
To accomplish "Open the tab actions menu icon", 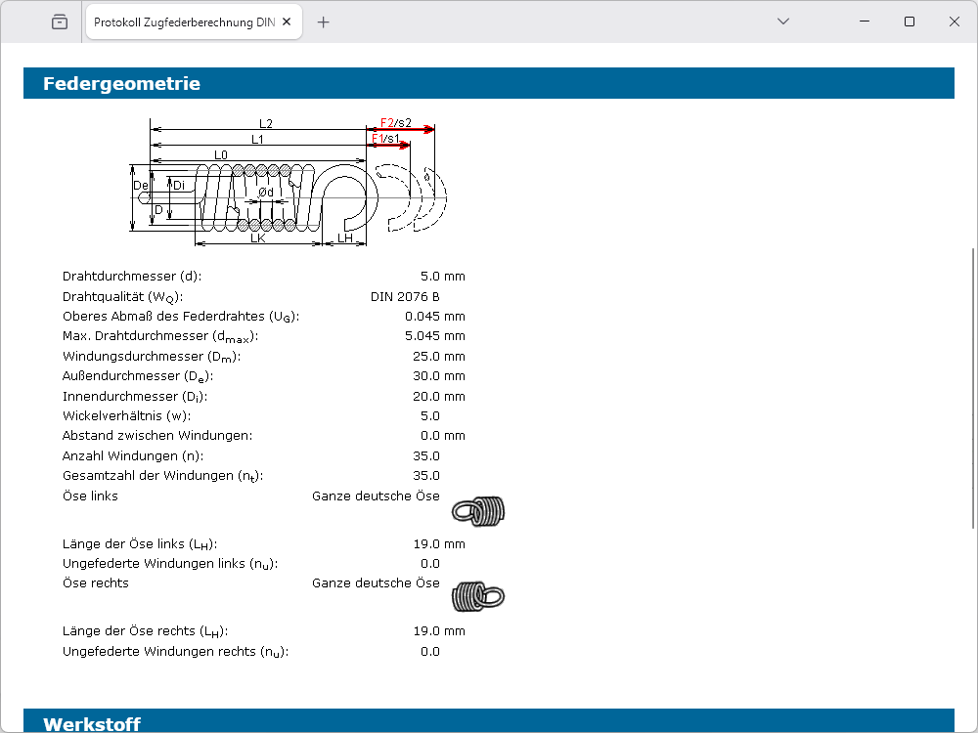I will [x=60, y=22].
